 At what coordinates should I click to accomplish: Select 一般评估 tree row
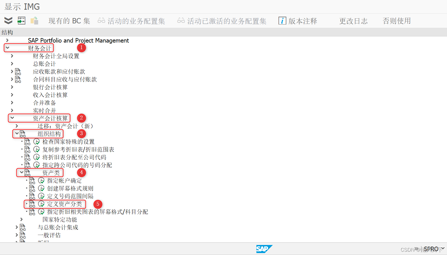pos(49,235)
